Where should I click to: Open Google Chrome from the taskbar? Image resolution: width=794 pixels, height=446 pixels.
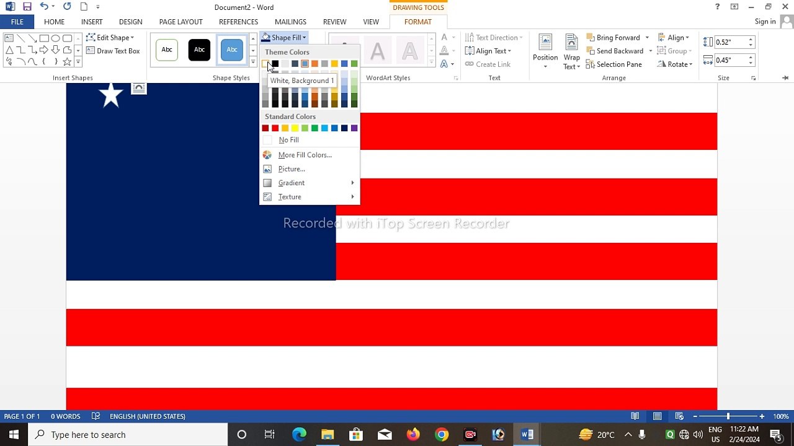tap(442, 434)
